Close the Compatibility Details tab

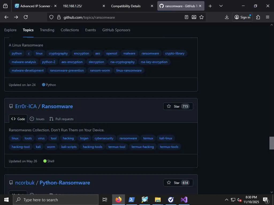(x=152, y=6)
